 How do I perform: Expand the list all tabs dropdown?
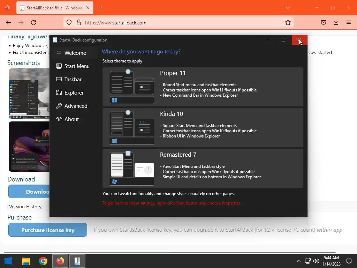[x=288, y=8]
